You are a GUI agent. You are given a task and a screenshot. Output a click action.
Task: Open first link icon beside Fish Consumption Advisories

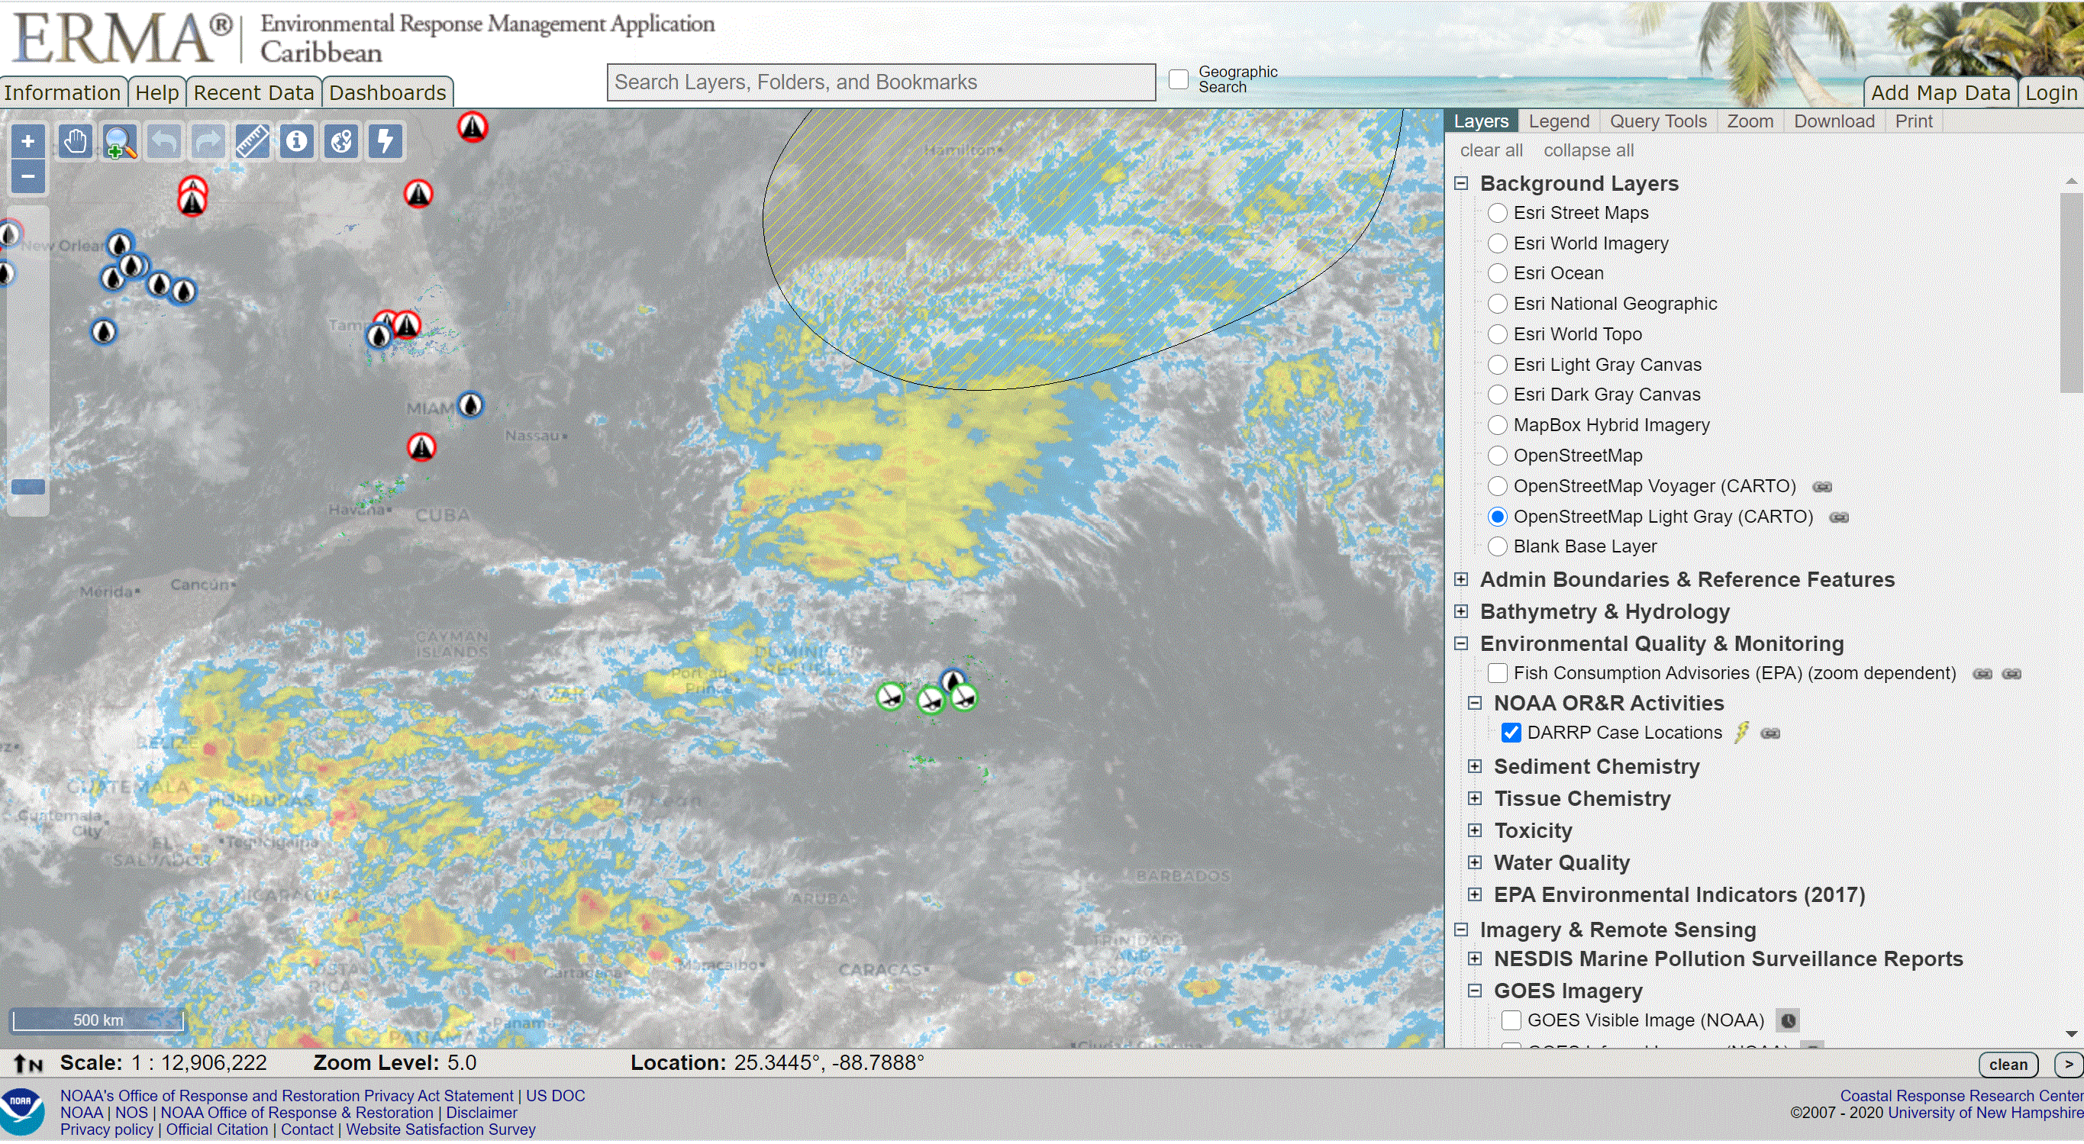[1982, 674]
